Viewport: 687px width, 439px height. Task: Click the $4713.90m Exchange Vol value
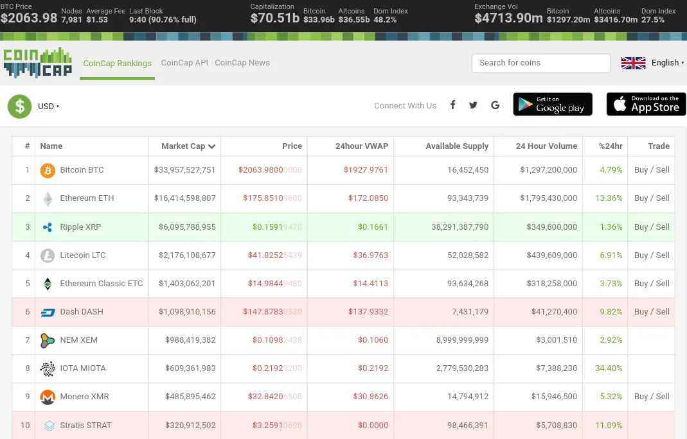[x=509, y=18]
